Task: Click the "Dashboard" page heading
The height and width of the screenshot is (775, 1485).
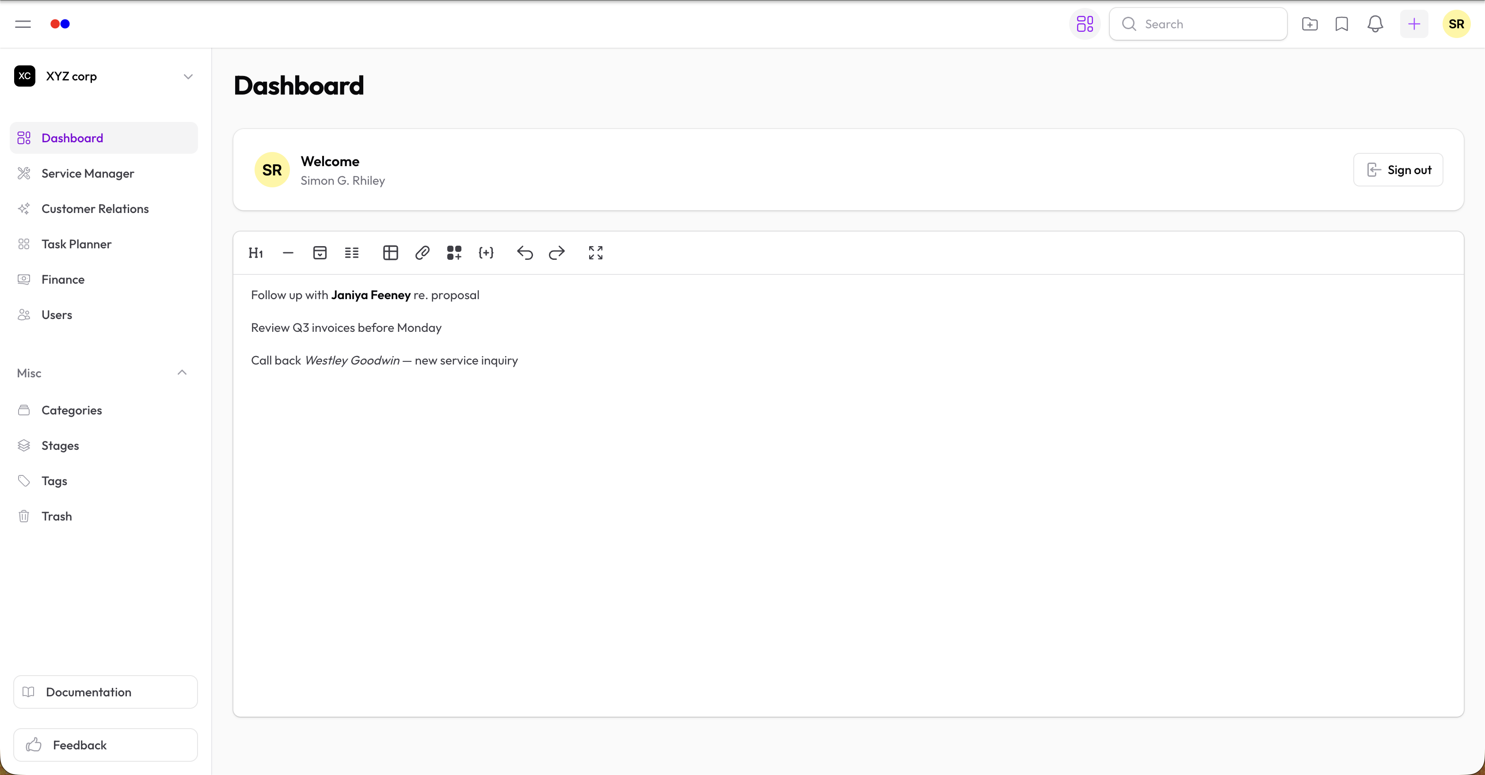Action: point(299,86)
